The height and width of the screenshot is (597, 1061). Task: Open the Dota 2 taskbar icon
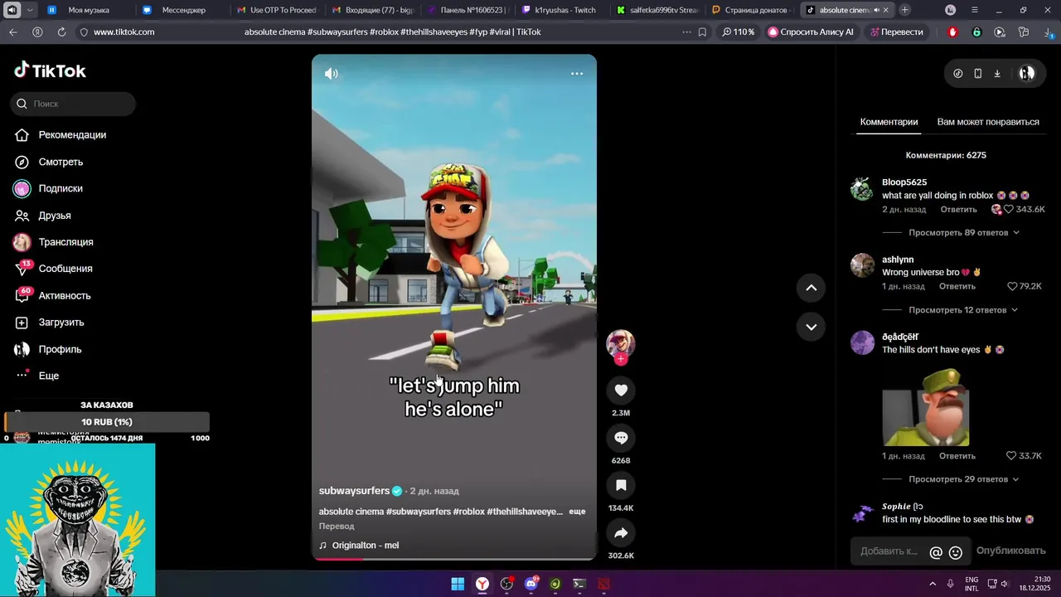[603, 584]
